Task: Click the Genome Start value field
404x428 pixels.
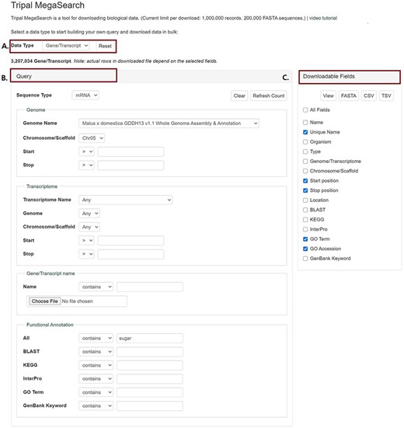Action: pyautogui.click(x=131, y=151)
